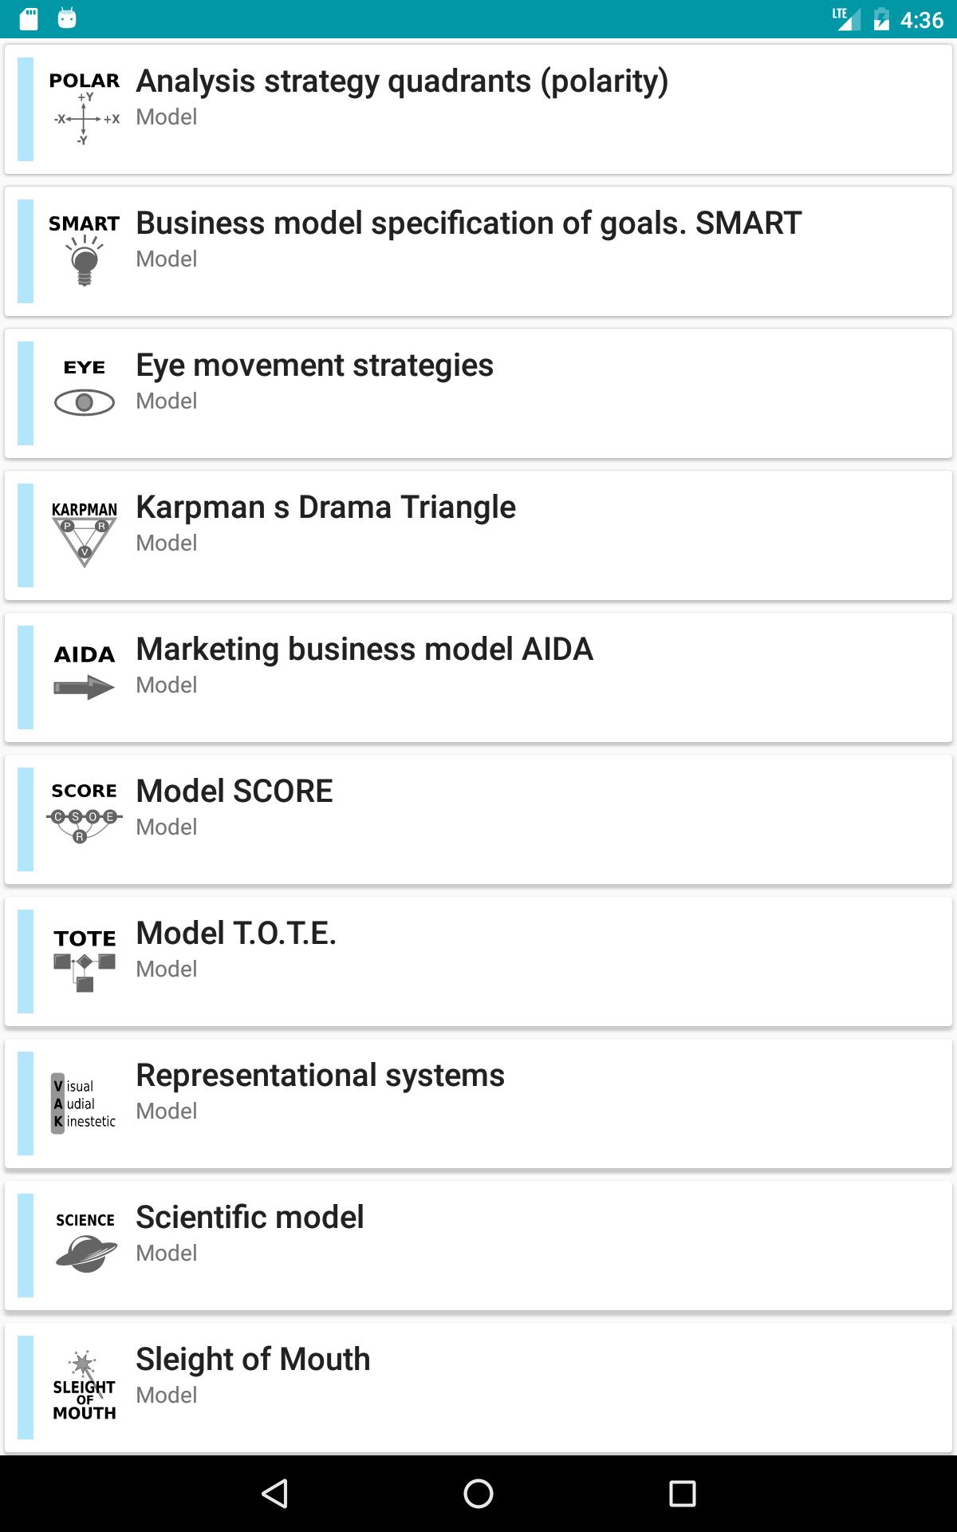The height and width of the screenshot is (1532, 957).
Task: Tap the POLAR axes quadrant icon
Action: tap(85, 109)
